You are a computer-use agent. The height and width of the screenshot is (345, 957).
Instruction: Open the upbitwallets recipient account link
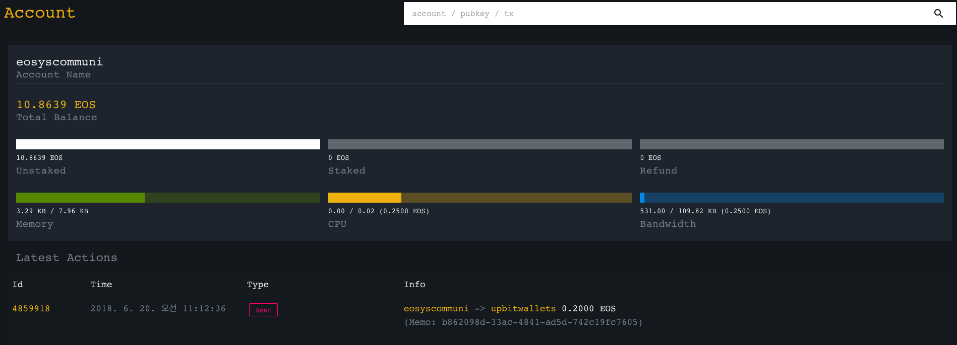523,309
